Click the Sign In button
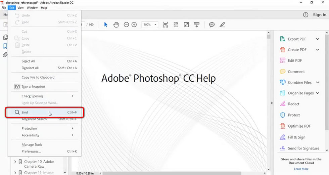 [x=320, y=15]
